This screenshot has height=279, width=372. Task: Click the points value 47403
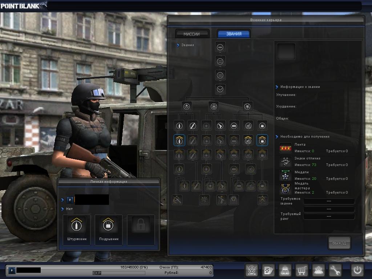point(206,267)
